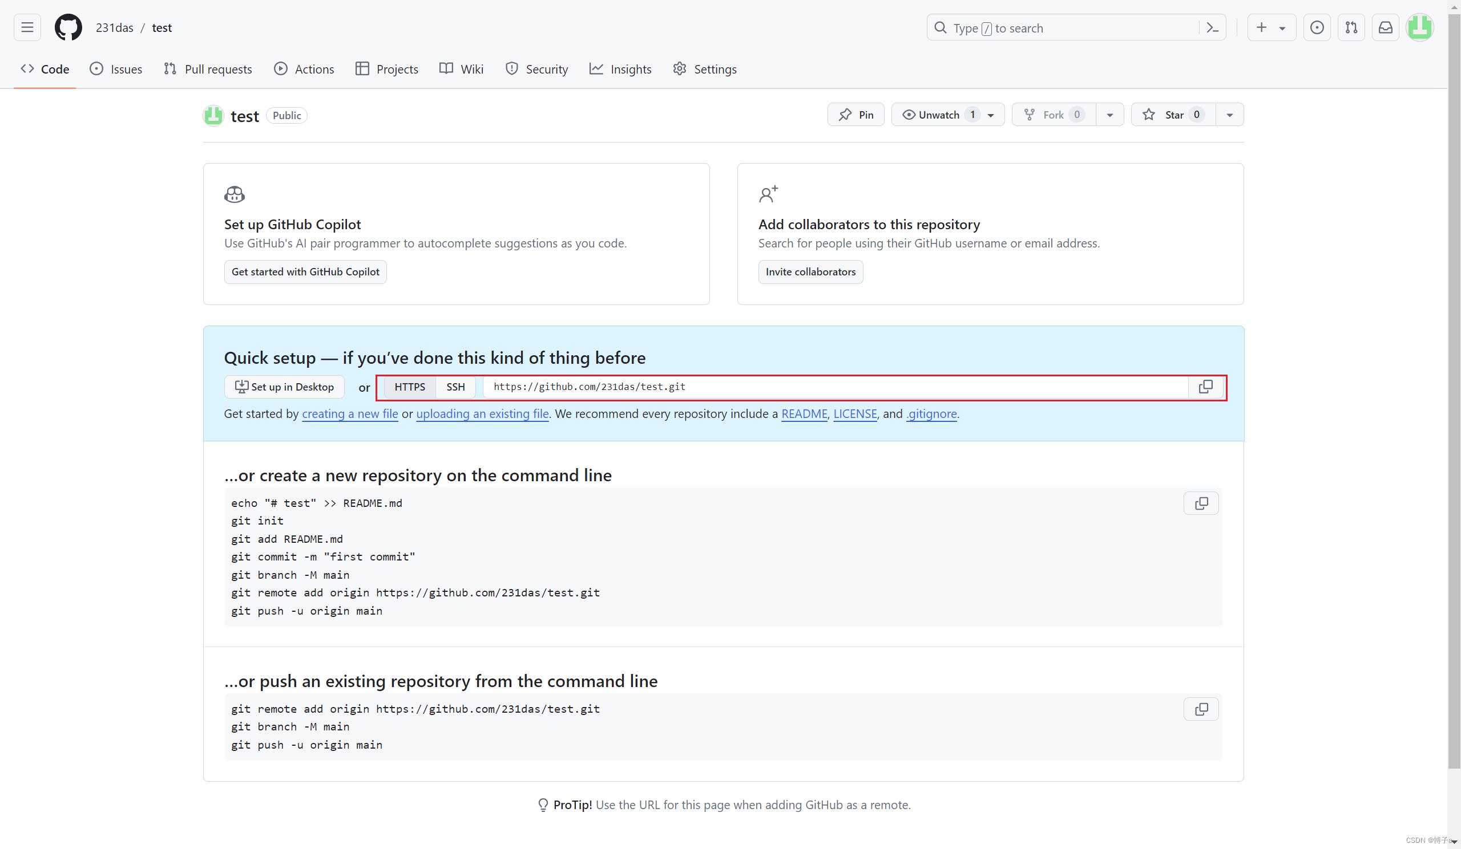
Task: Select the HTTPS URL option
Action: pyautogui.click(x=409, y=387)
